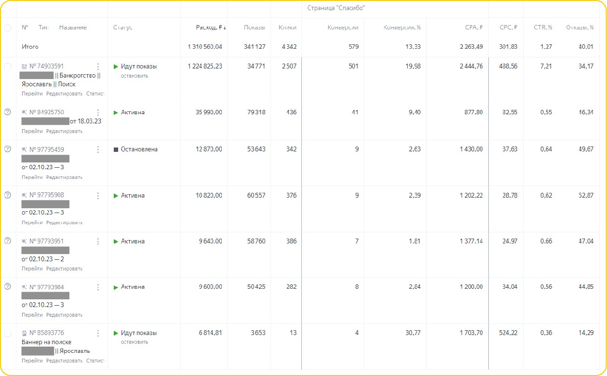Click остановить under campaign 85893776 status
The width and height of the screenshot is (607, 376).
(135, 342)
